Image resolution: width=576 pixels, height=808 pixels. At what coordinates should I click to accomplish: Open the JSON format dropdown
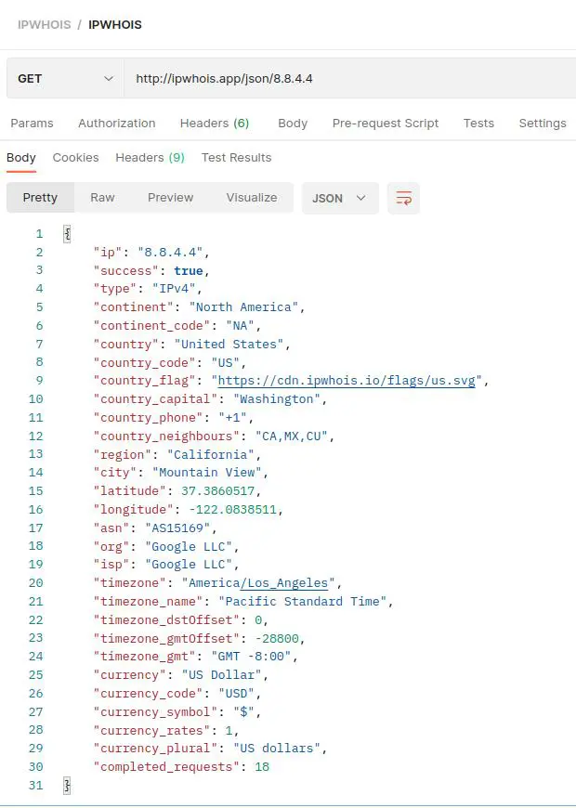339,198
